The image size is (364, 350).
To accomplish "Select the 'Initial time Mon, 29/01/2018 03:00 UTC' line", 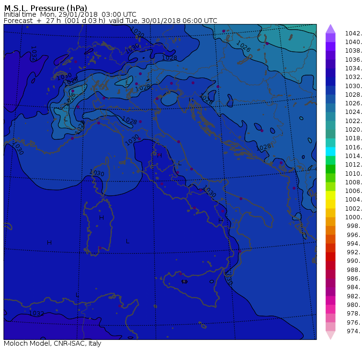I will click(x=70, y=14).
